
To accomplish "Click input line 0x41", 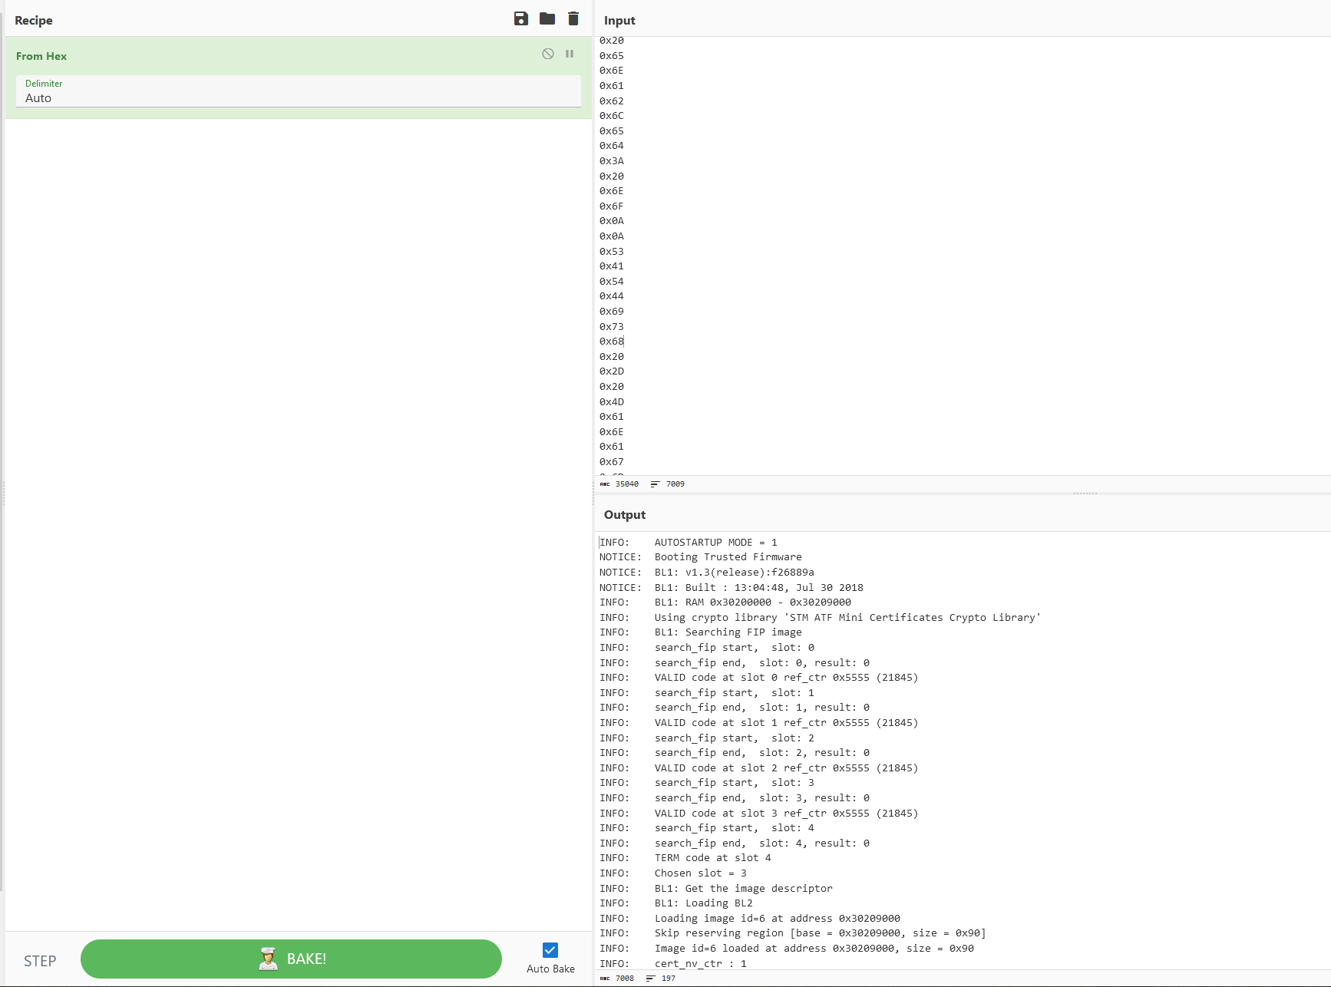I will coord(612,266).
